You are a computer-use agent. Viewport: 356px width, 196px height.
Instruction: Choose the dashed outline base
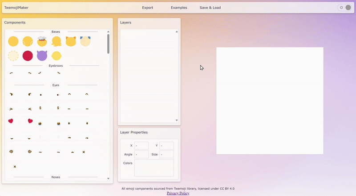coord(13,56)
